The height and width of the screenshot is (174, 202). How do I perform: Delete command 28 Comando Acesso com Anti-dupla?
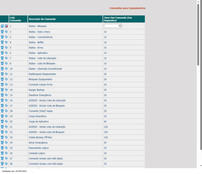2,164
